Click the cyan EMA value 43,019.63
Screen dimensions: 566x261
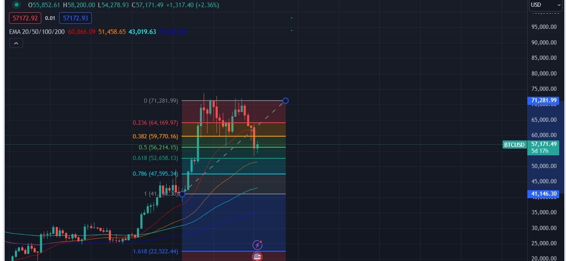pyautogui.click(x=142, y=32)
